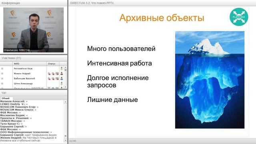Viewport: 256px width, 144px height.
Task: Select participant Штин Александр
Action: click(23, 84)
